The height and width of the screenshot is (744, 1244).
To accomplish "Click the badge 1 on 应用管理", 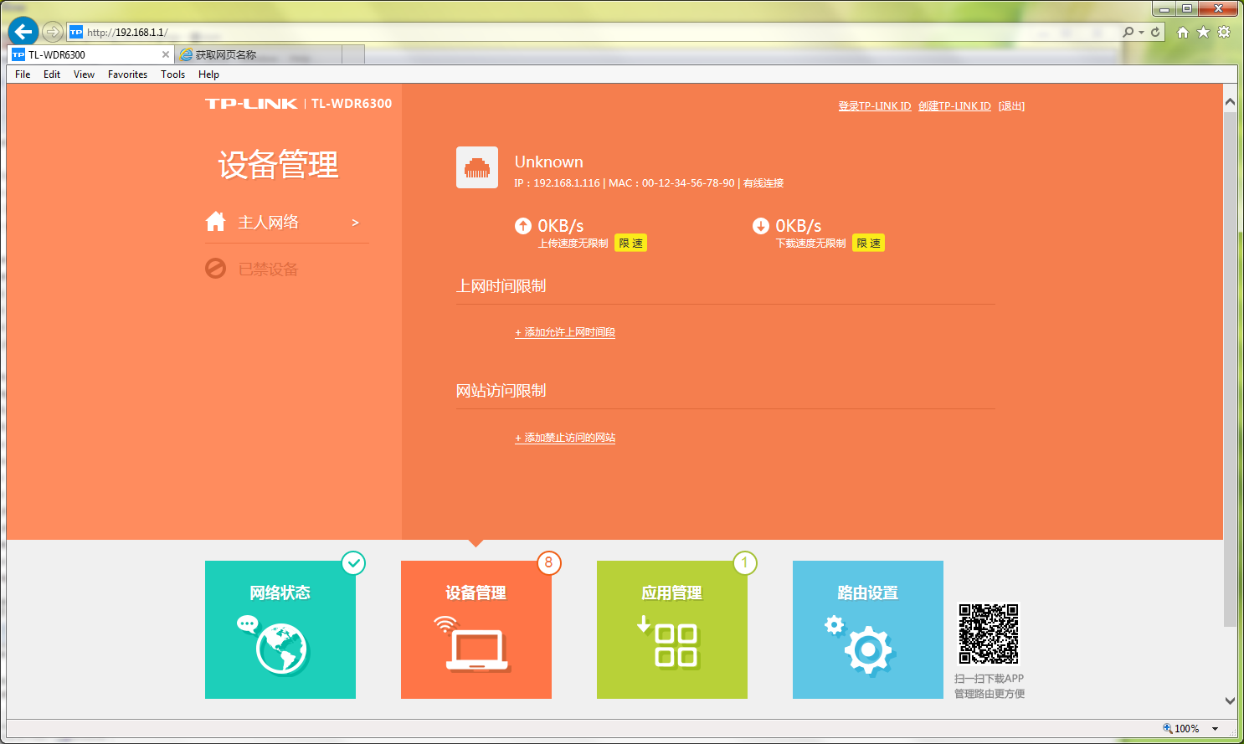I will [745, 563].
